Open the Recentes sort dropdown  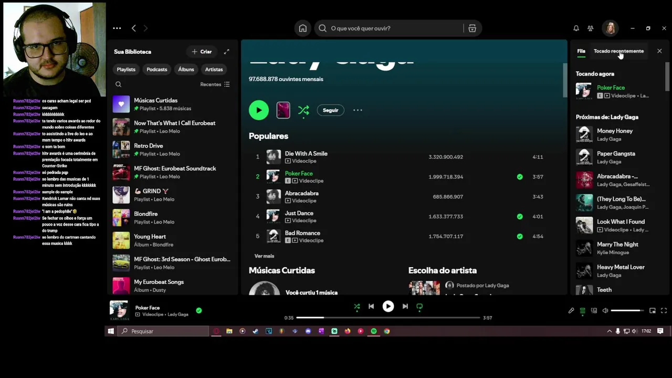215,85
